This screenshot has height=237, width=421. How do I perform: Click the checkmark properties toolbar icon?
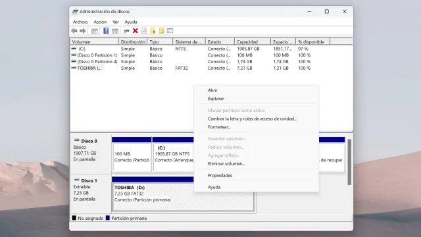(144, 31)
